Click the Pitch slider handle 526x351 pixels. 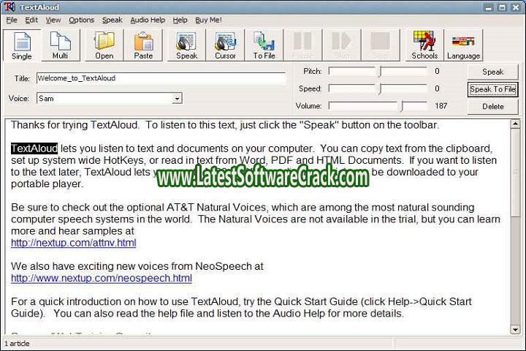pos(380,71)
